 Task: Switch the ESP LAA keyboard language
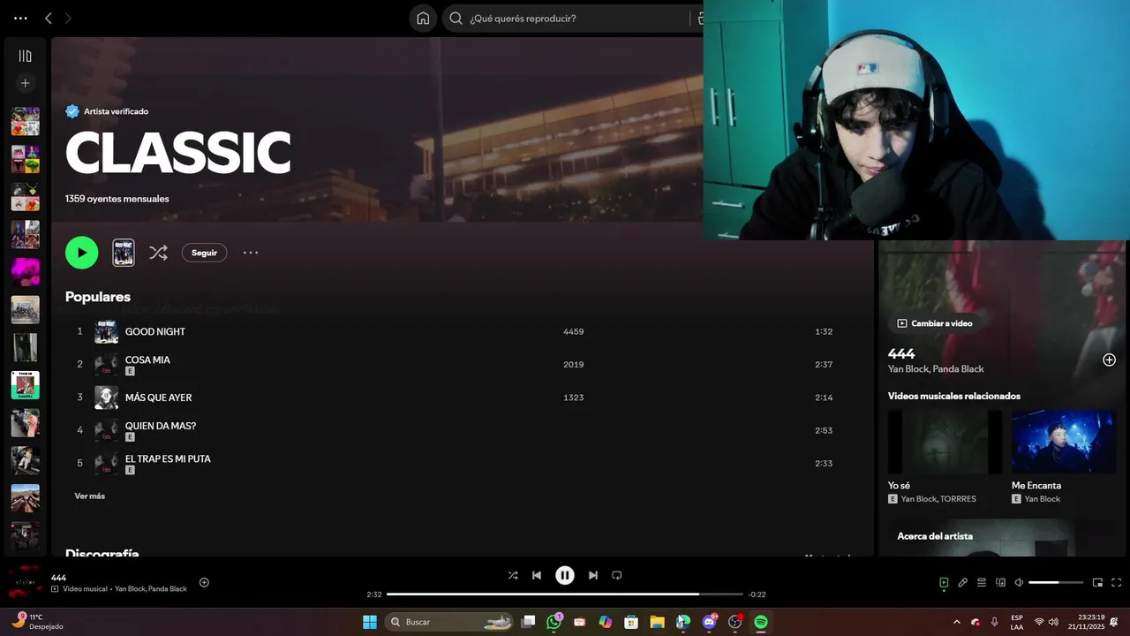coord(1017,622)
